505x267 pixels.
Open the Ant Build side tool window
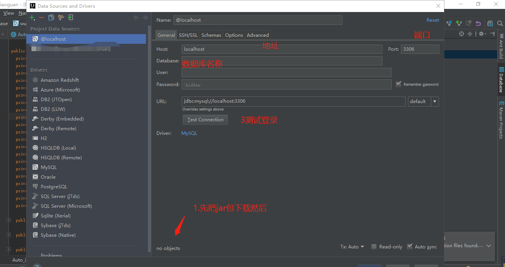pyautogui.click(x=501, y=46)
